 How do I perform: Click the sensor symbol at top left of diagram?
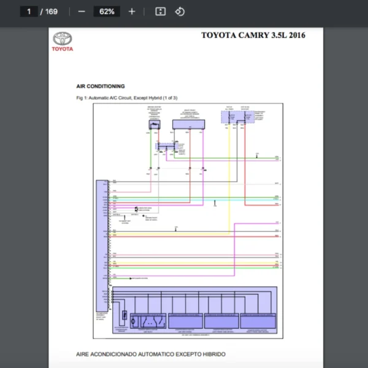(x=153, y=124)
